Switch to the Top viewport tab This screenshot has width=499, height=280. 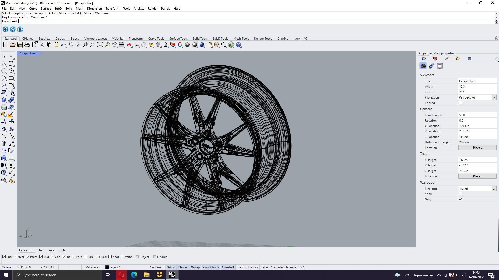41,250
